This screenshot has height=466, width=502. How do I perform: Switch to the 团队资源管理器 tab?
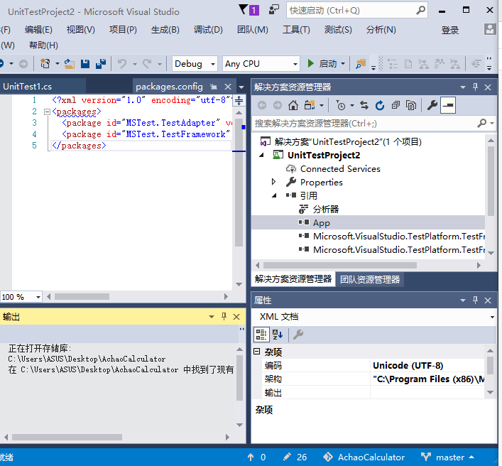pyautogui.click(x=370, y=279)
